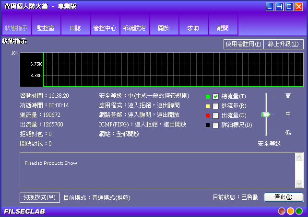The height and width of the screenshot is (217, 308).
Task: Click the pin-style button in title bar
Action: click(279, 7)
